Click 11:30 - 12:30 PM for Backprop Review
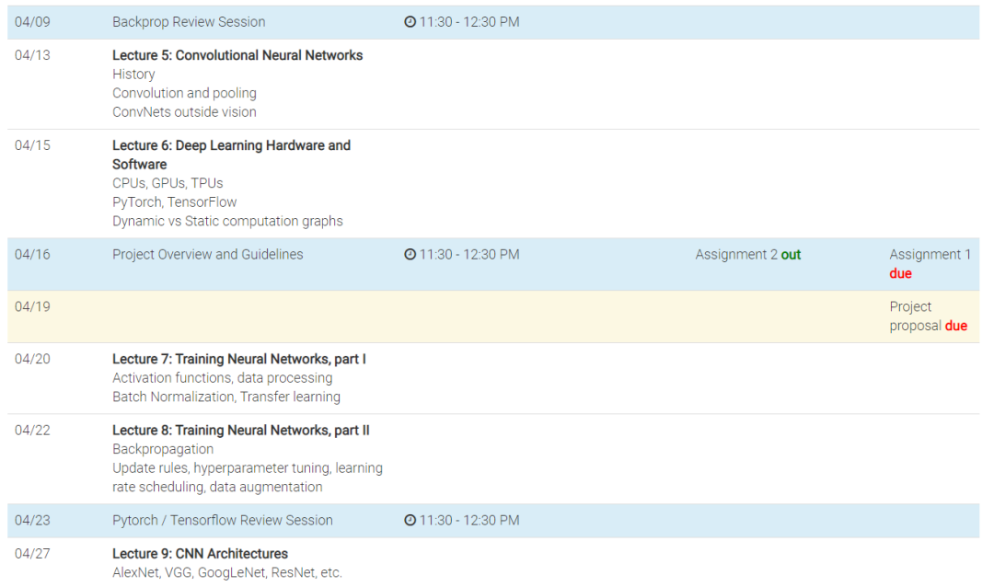 (469, 22)
